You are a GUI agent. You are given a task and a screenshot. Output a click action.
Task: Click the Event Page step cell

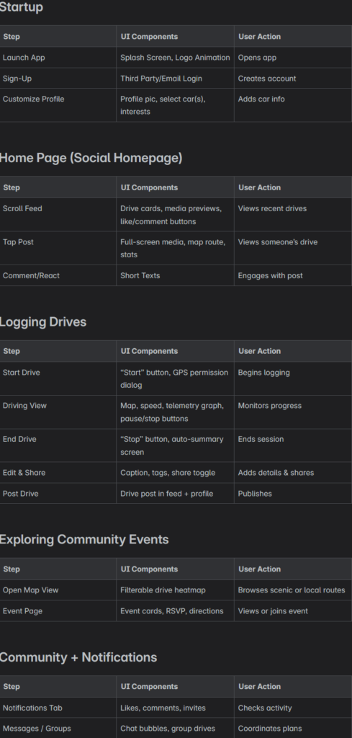pyautogui.click(x=58, y=611)
